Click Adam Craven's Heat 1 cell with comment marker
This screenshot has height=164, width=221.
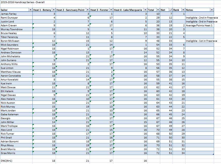[44, 26]
